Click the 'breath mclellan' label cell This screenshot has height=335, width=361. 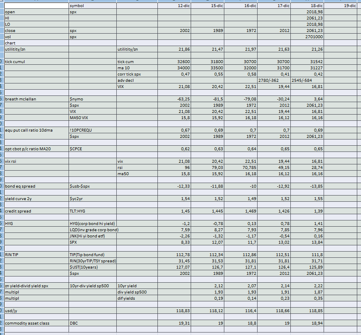(x=37, y=99)
